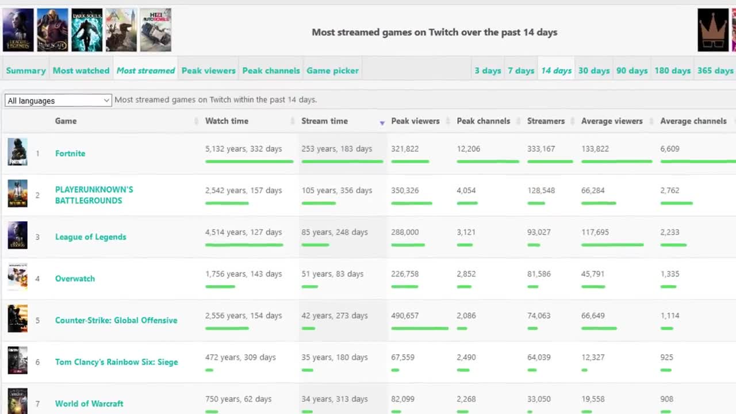Open the Counter-Strike: Global Offensive link
The width and height of the screenshot is (736, 414).
tap(116, 320)
